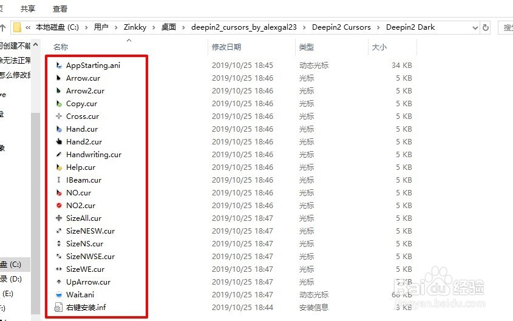Go up one folder level arrow

tap(2, 28)
